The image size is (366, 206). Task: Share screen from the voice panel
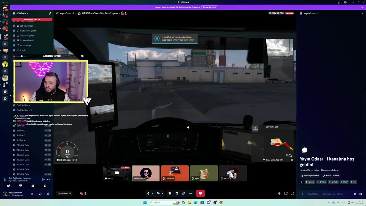(x=21, y=186)
